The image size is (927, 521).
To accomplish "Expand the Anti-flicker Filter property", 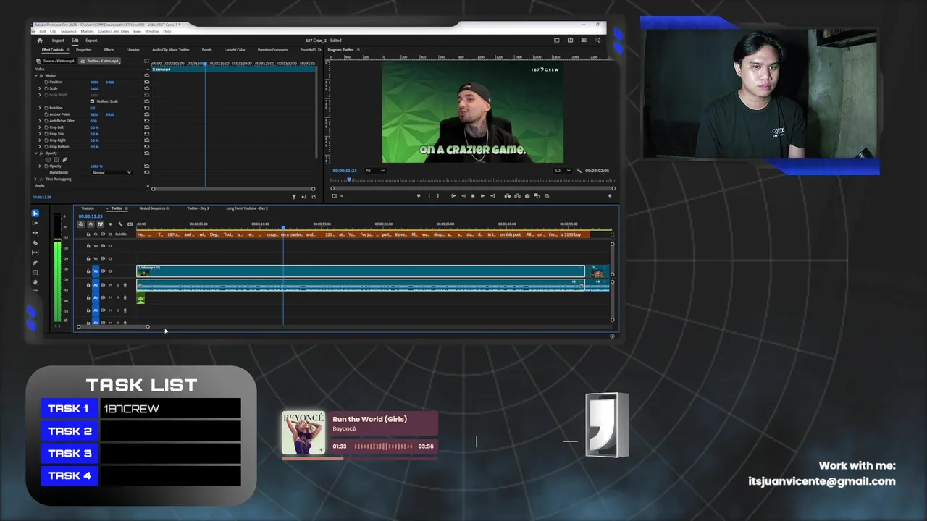I will coord(40,121).
